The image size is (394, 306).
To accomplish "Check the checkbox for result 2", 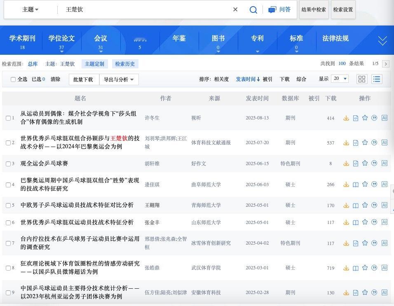I will click(8, 143).
